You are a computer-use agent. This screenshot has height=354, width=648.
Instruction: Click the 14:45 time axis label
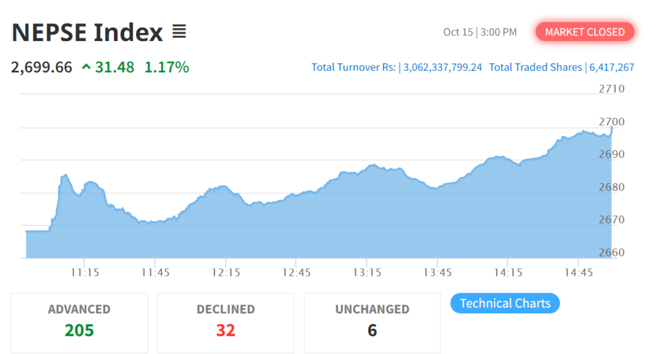[578, 273]
